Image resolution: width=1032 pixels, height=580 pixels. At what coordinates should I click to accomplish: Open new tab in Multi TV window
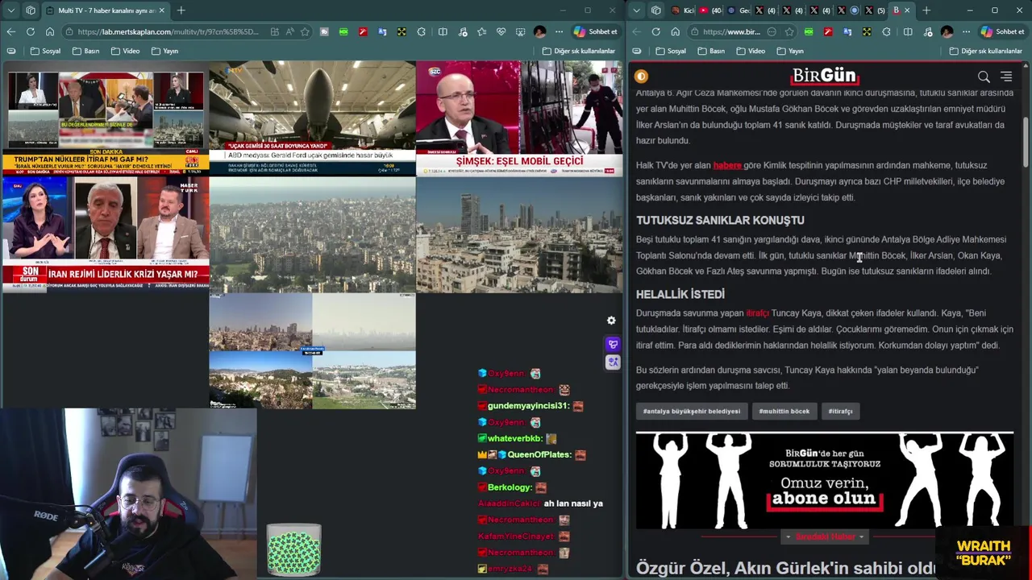181,10
